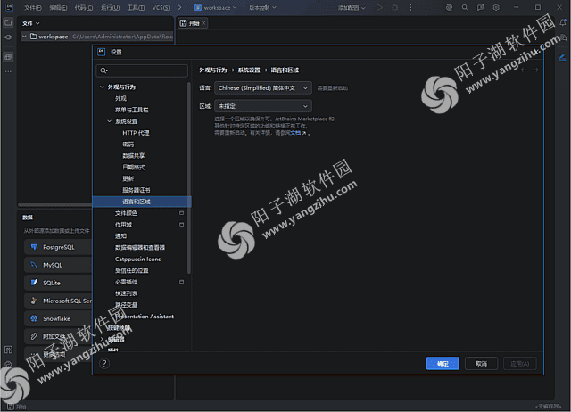
Task: Open the VCS(S) menu
Action: (x=161, y=7)
